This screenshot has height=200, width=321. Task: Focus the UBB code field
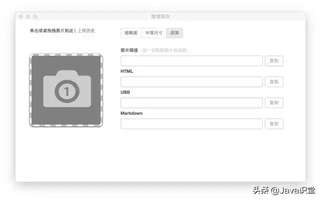pyautogui.click(x=192, y=102)
